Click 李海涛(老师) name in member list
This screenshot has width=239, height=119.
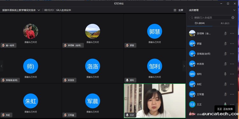204,54
